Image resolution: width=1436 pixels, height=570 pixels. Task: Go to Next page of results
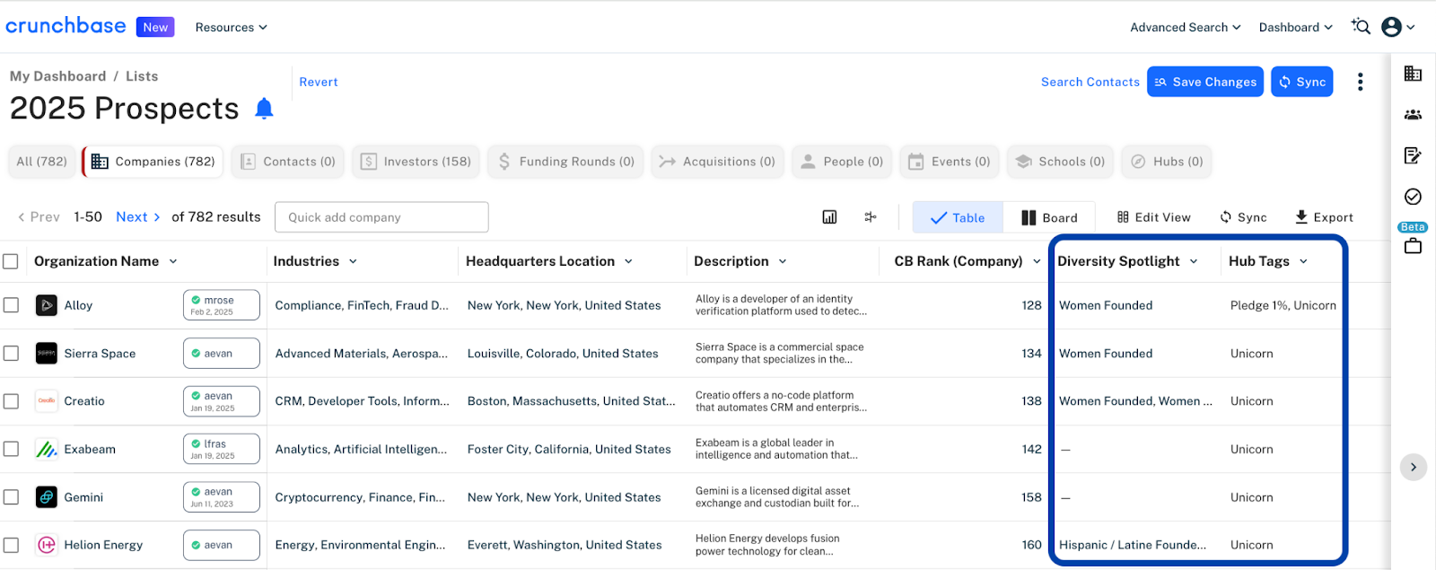point(138,217)
